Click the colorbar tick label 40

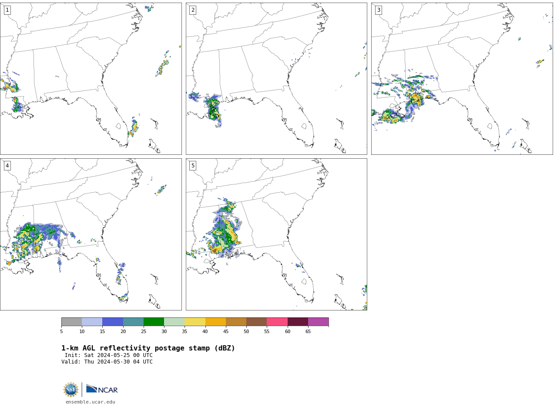tap(205, 332)
